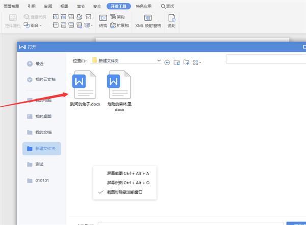Create a new folder with toolbar icon
Viewport: 306px width, 225px height.
(x=186, y=62)
